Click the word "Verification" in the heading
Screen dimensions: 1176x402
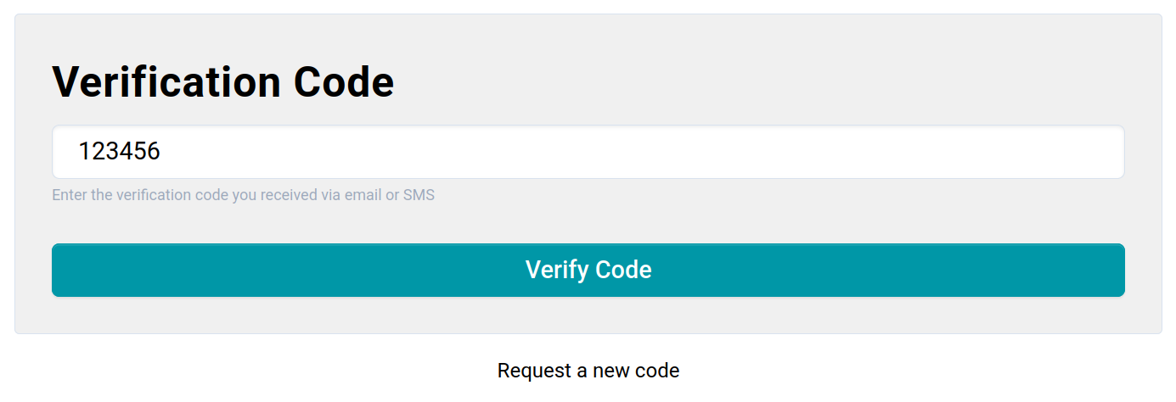coord(166,82)
